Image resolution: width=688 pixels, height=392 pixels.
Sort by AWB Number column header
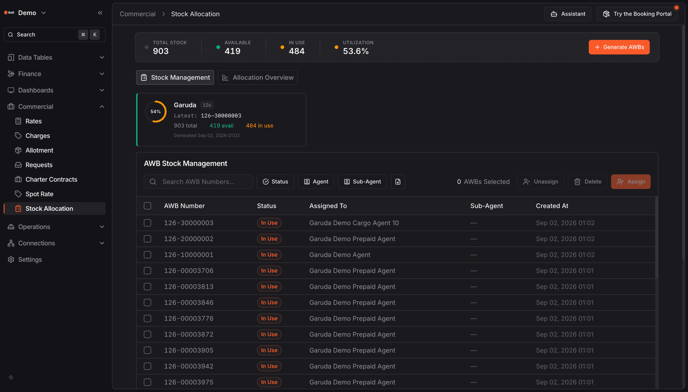point(184,206)
